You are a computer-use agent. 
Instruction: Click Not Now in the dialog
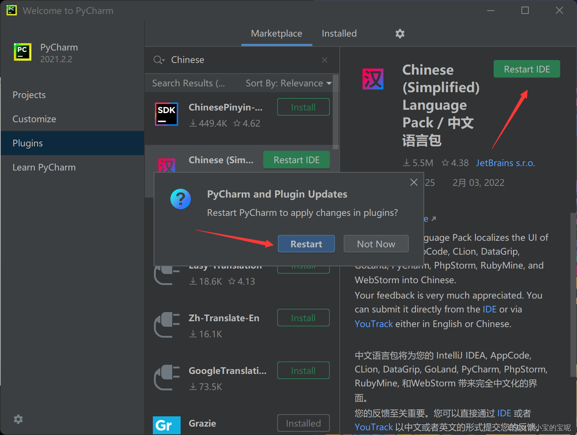tap(376, 244)
